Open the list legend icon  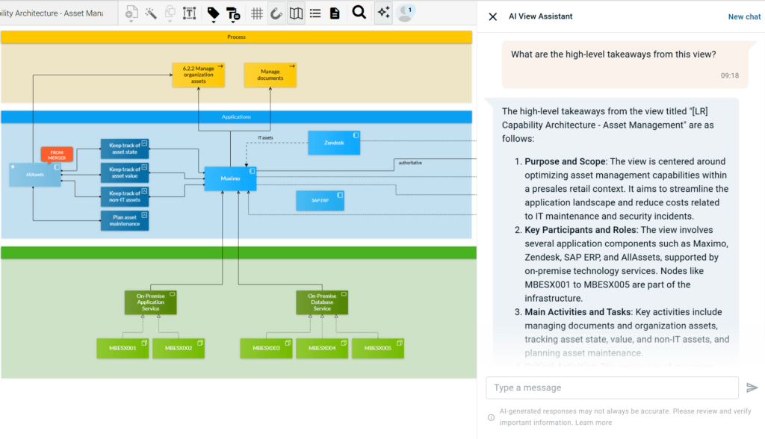(x=315, y=13)
